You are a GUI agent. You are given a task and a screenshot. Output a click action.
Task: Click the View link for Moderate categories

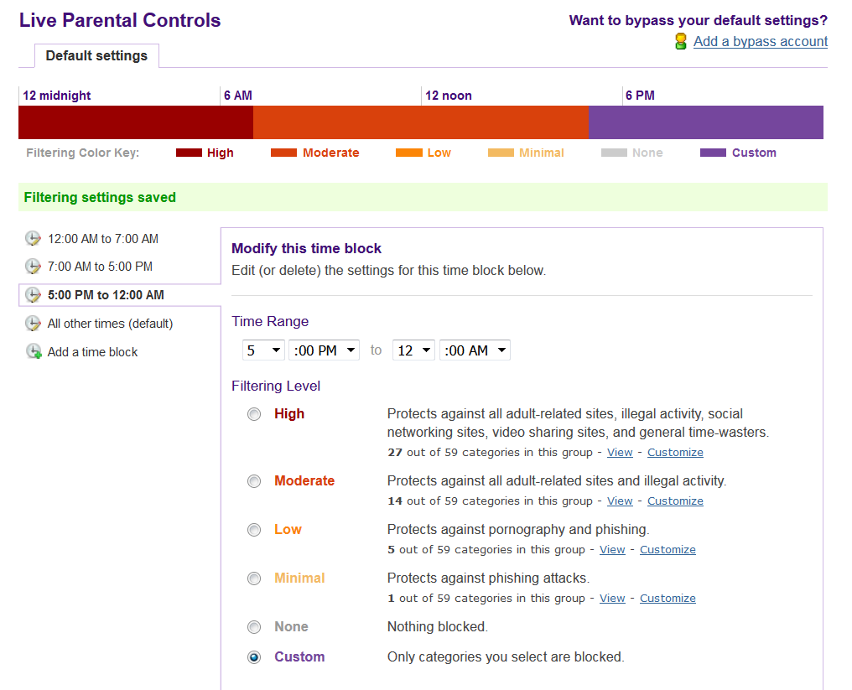(620, 501)
